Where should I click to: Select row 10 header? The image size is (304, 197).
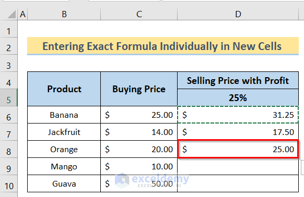(x=9, y=183)
